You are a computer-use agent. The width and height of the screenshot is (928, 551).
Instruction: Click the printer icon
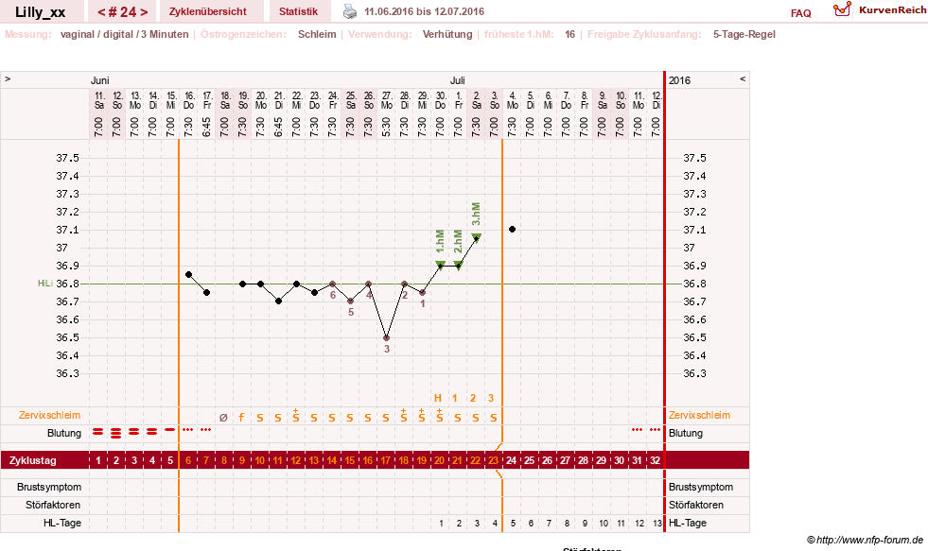click(x=350, y=11)
